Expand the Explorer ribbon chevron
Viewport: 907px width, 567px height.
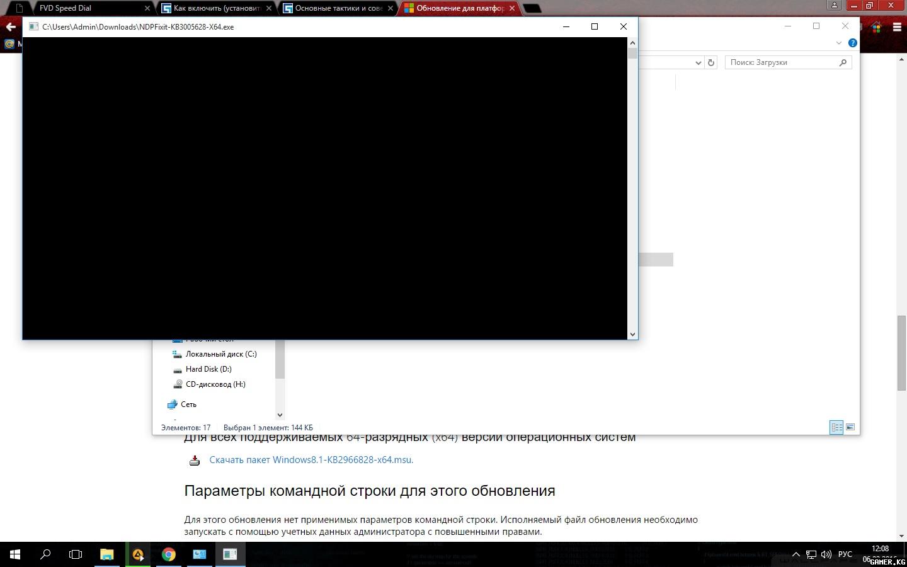pos(838,43)
